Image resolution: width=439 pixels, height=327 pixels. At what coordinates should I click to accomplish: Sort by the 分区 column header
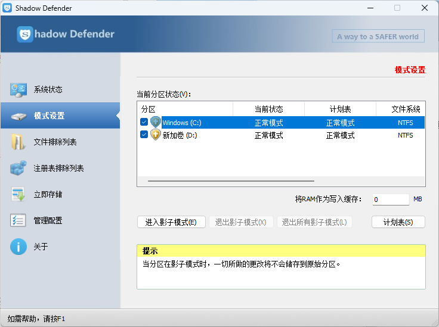185,109
